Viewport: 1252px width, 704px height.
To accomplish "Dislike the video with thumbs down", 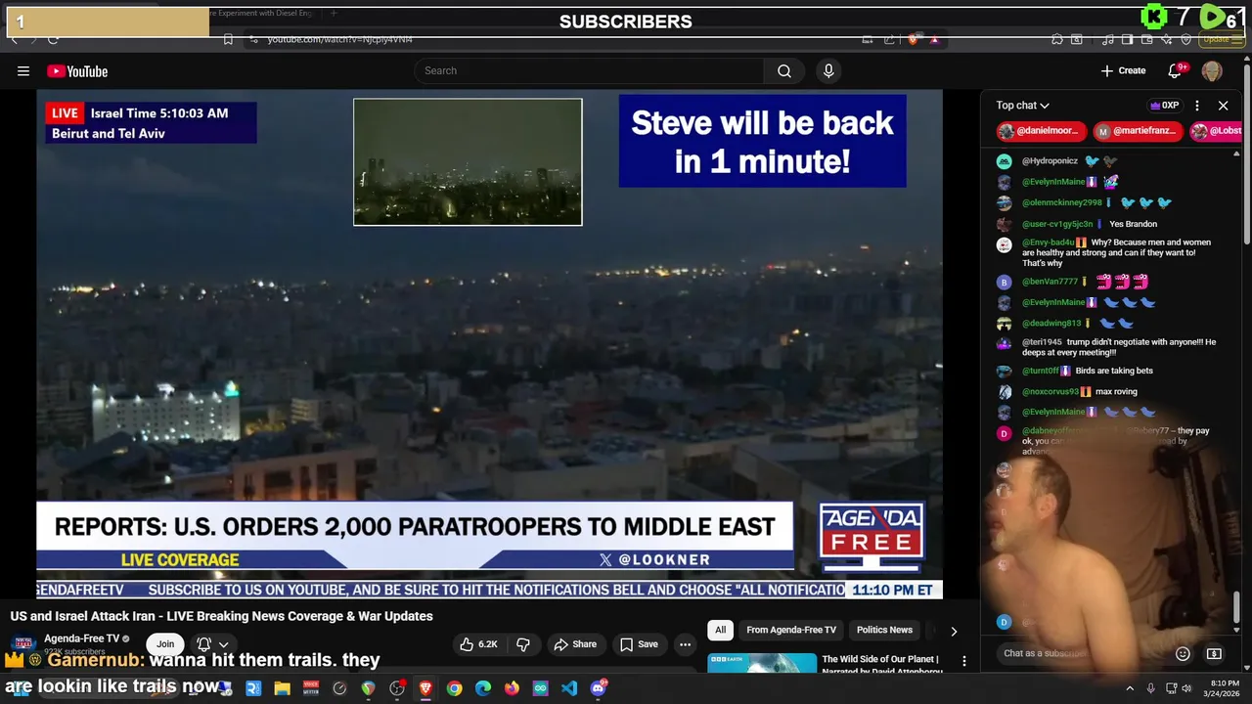I will click(x=523, y=644).
